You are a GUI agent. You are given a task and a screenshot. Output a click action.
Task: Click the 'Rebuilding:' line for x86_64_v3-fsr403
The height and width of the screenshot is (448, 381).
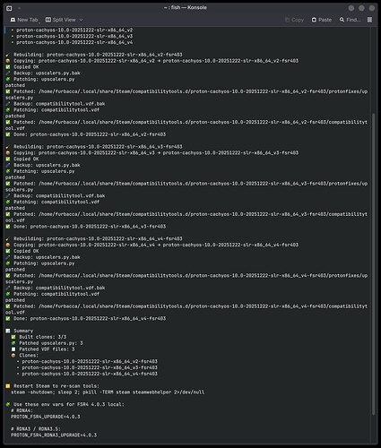click(x=94, y=147)
